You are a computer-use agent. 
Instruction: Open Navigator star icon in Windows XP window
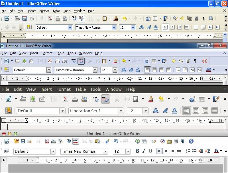(x=182, y=18)
